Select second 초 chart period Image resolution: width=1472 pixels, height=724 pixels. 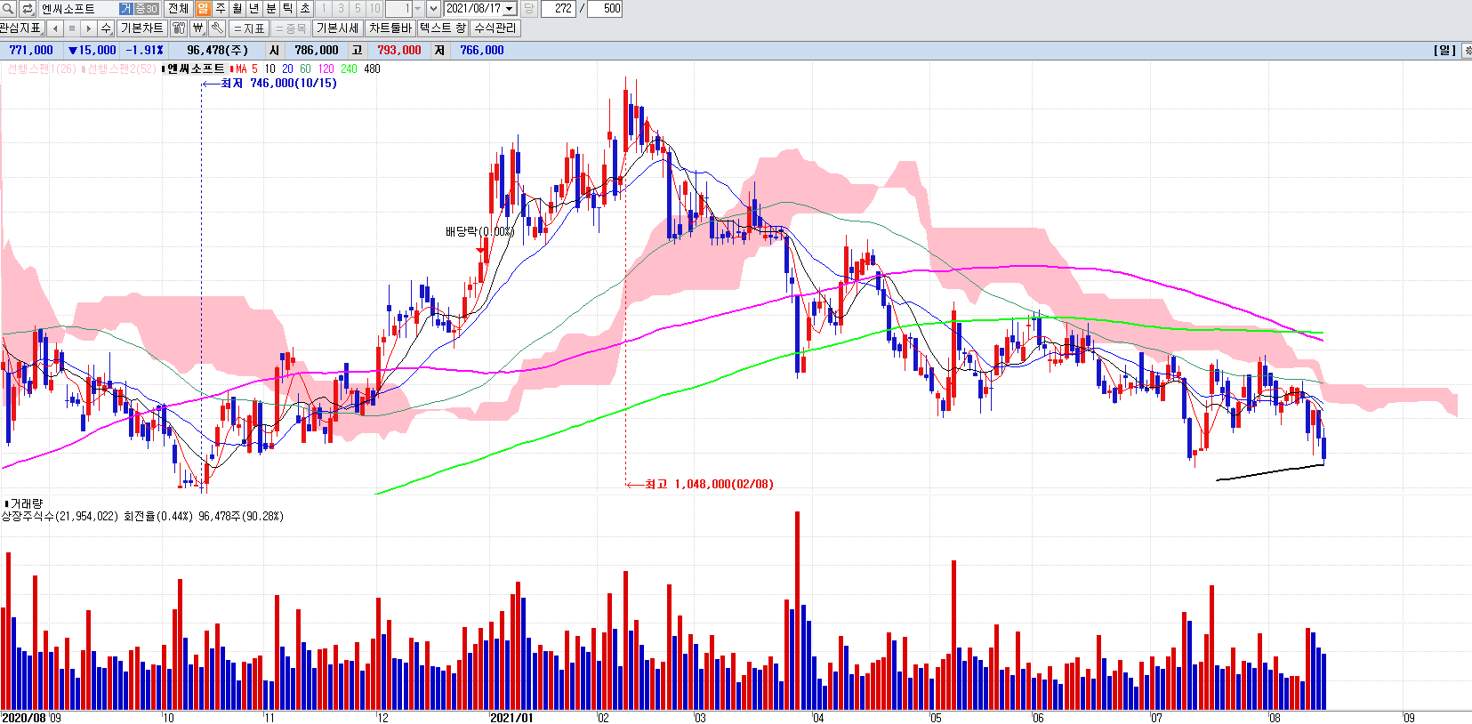pos(305,9)
